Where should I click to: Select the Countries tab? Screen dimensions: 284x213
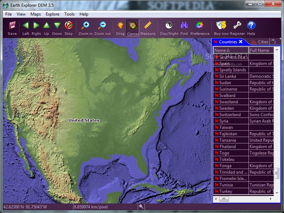tap(228, 42)
